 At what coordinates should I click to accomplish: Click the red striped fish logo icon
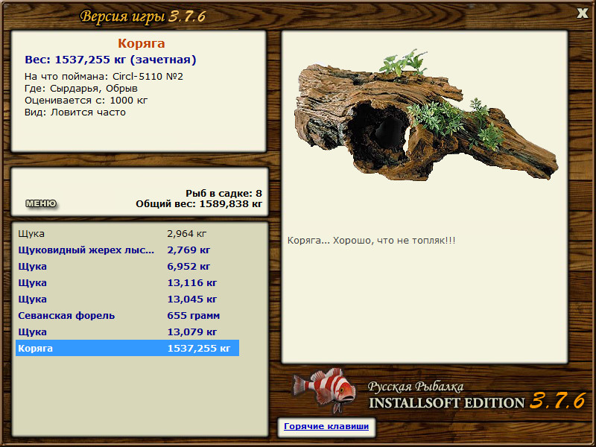click(323, 388)
